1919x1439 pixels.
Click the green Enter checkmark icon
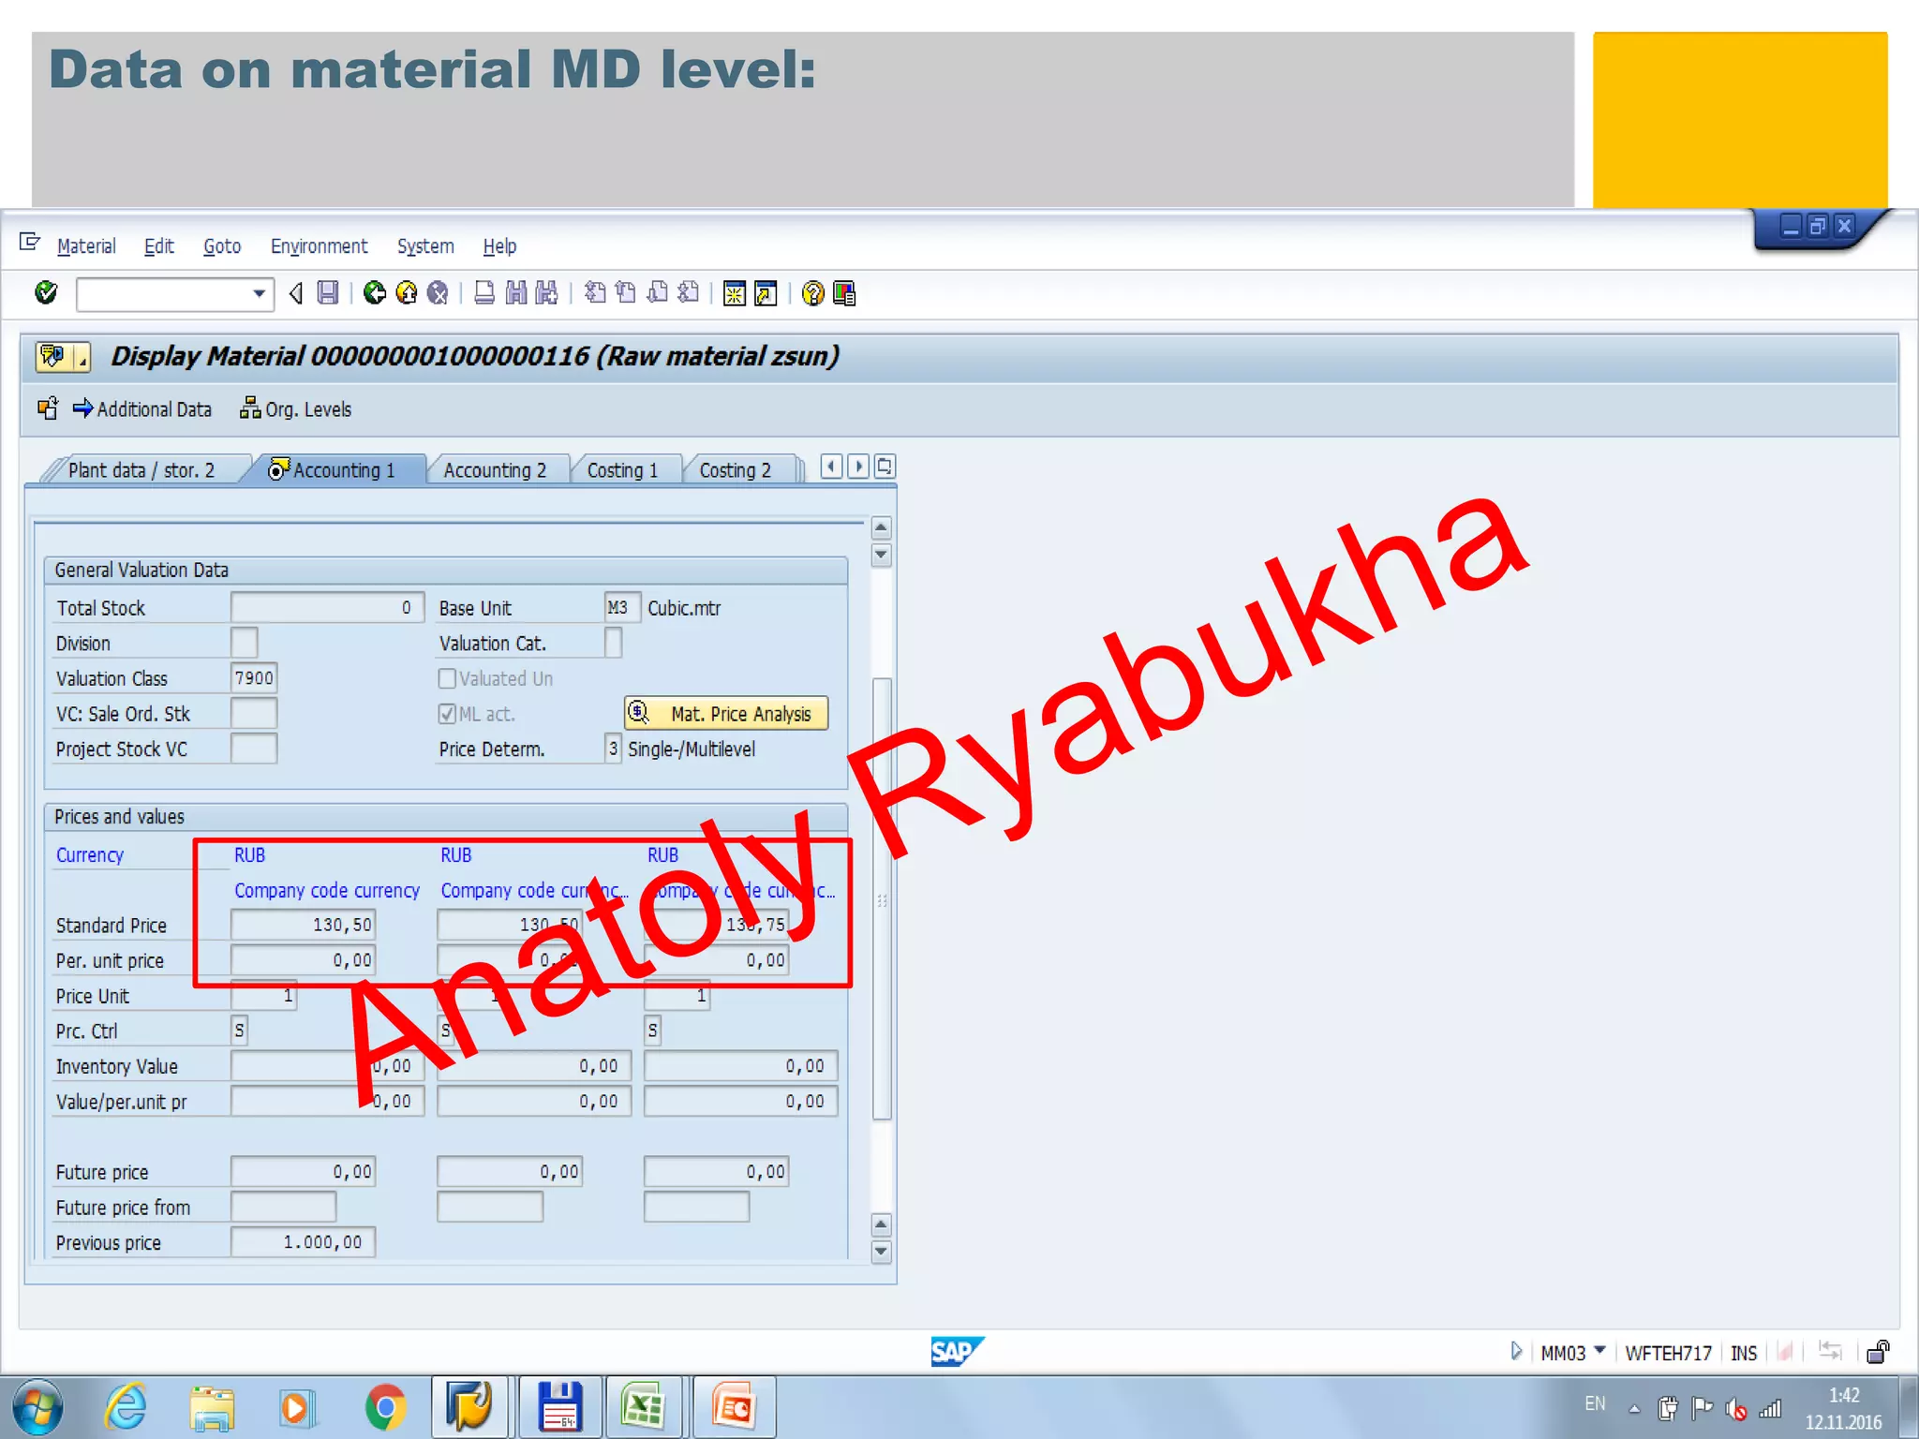46,293
